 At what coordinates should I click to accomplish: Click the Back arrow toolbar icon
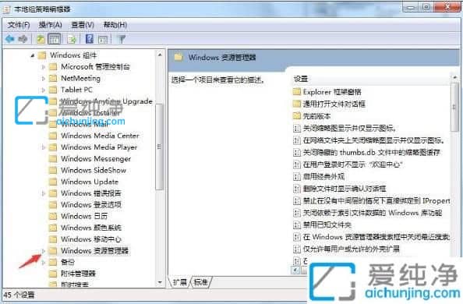click(x=10, y=39)
